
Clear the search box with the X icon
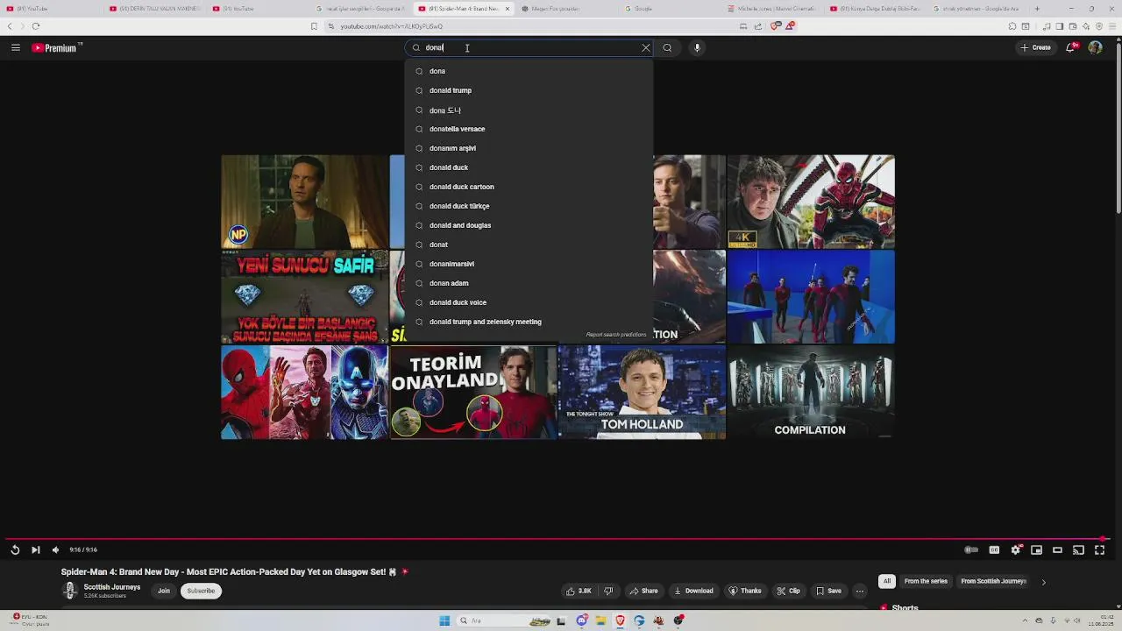(646, 47)
